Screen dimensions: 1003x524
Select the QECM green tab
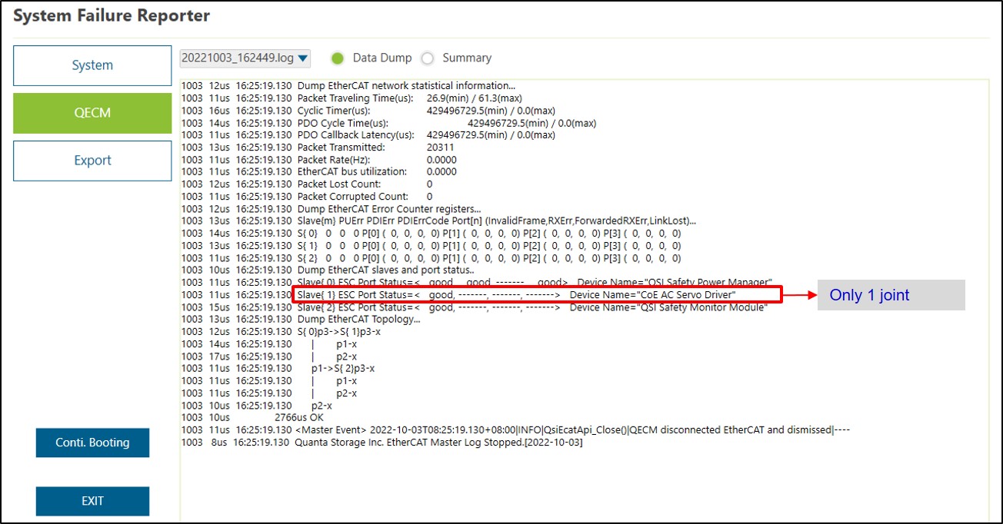click(92, 113)
